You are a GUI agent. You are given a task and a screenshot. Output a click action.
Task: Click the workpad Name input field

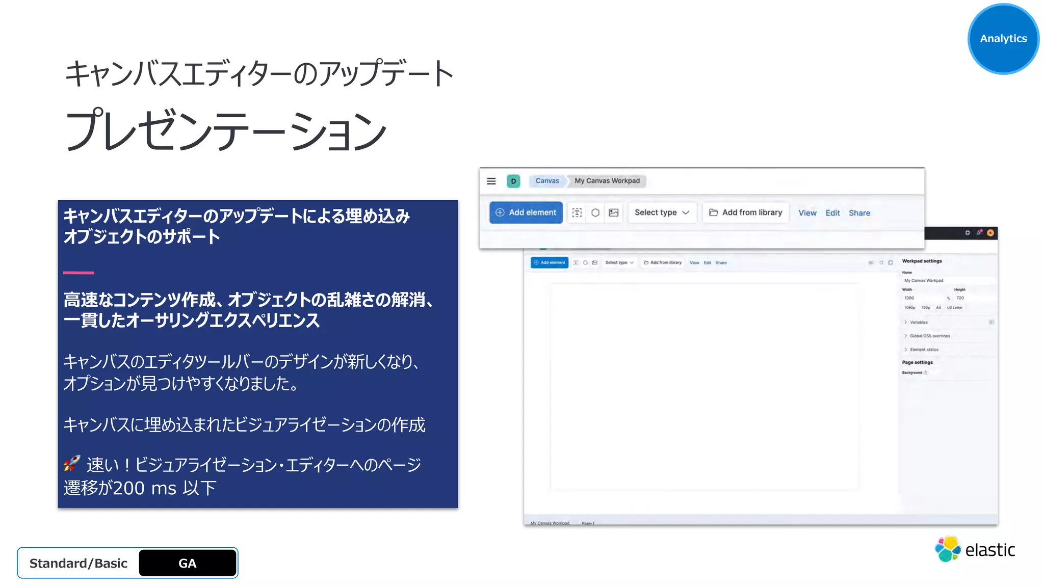948,281
